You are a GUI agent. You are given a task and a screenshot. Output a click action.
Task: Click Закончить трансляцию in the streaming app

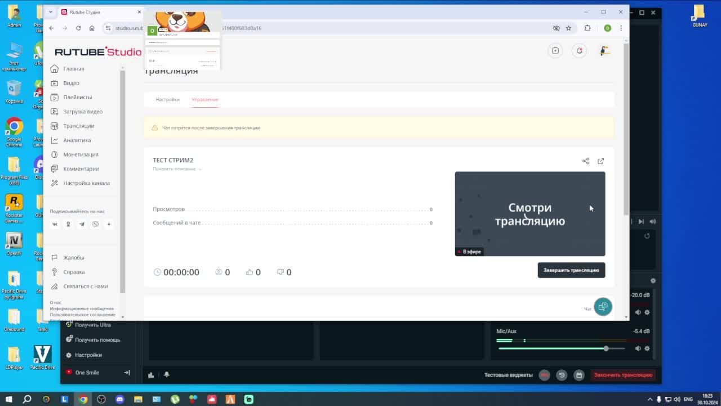(623, 375)
